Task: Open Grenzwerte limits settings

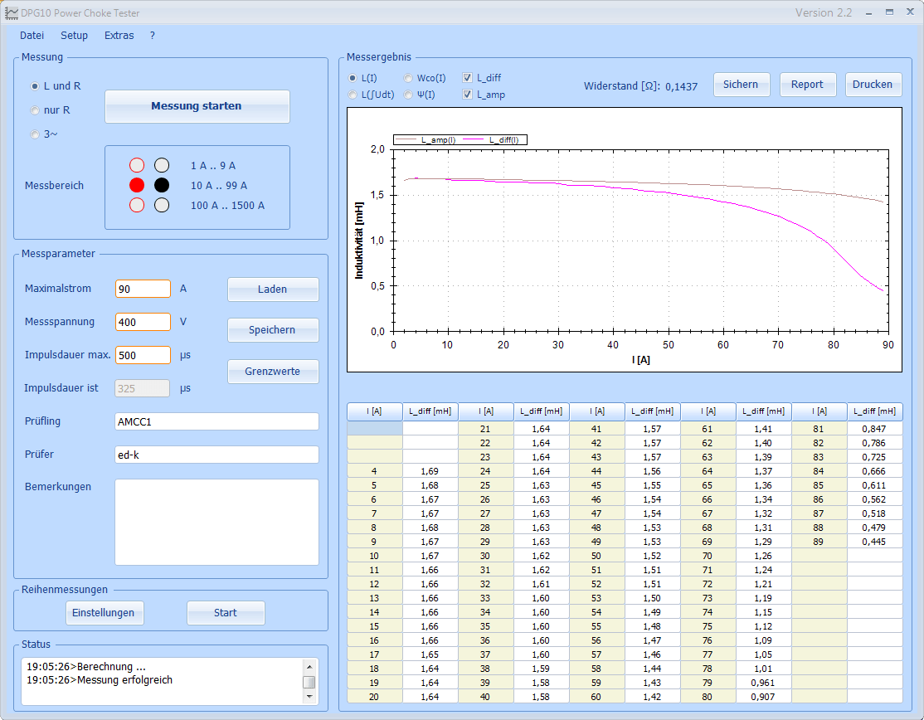Action: pyautogui.click(x=272, y=372)
